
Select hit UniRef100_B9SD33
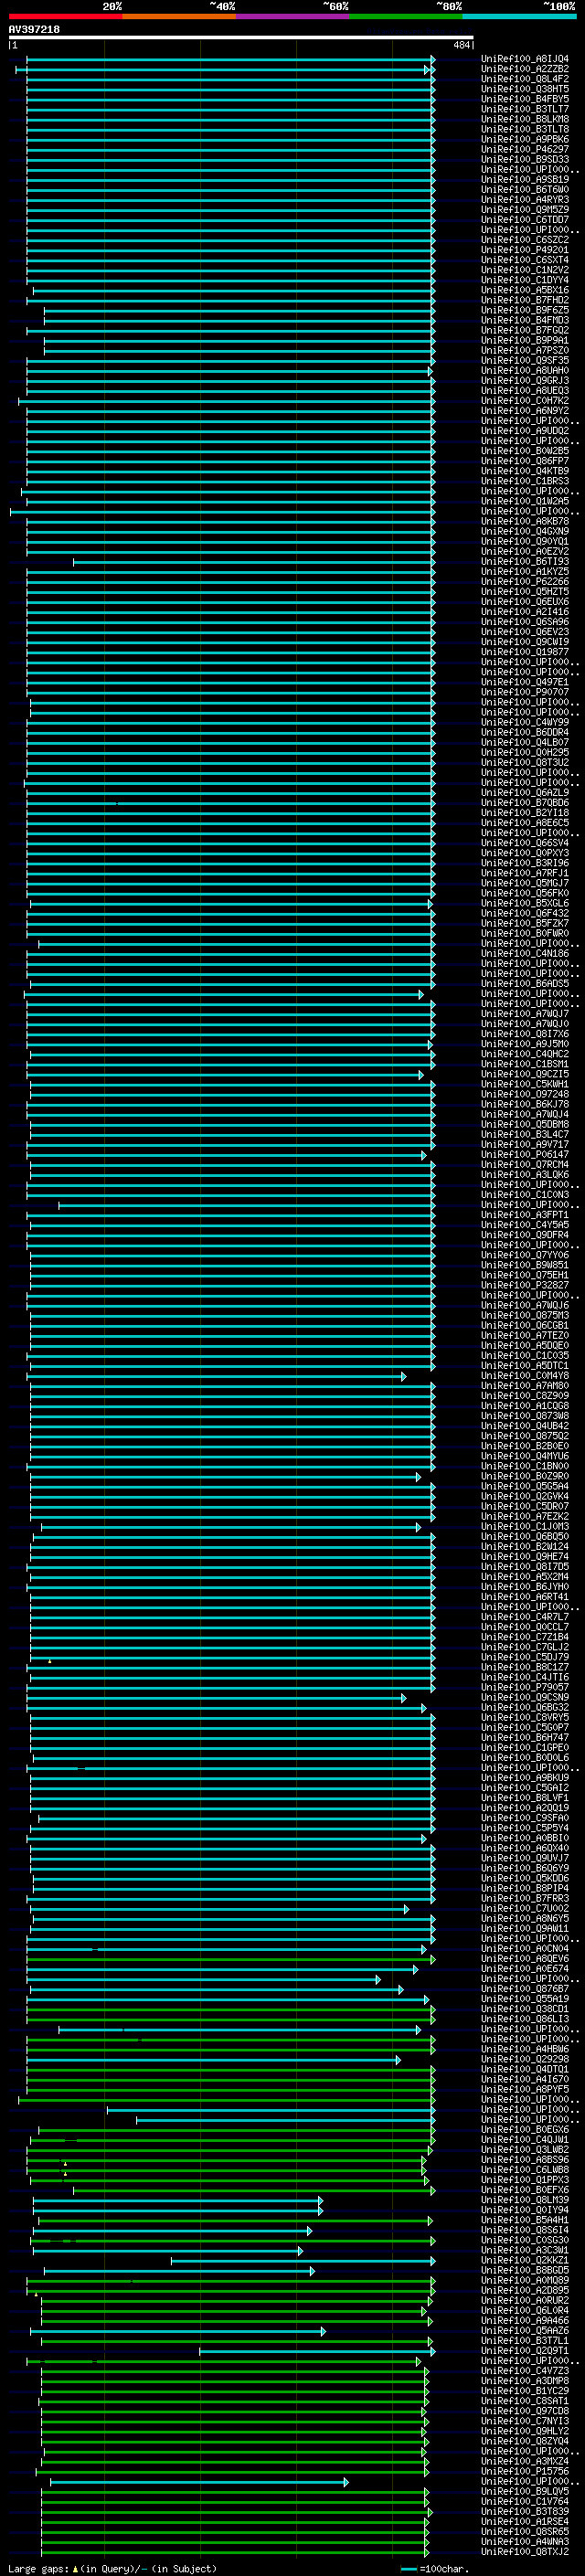point(524,159)
